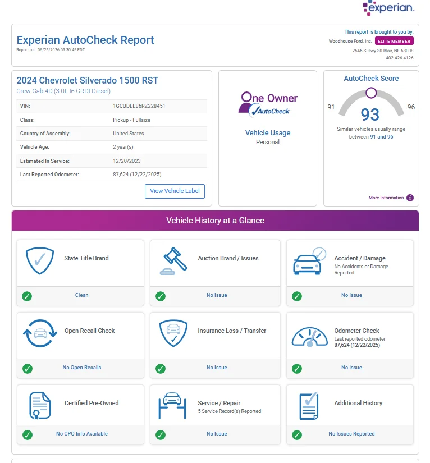Click the Country of Assembly United States value
Screen dimensions: 430x463
(x=128, y=134)
